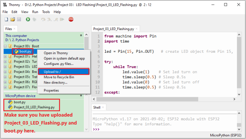
Task: Open the View menu
Action: point(25,12)
